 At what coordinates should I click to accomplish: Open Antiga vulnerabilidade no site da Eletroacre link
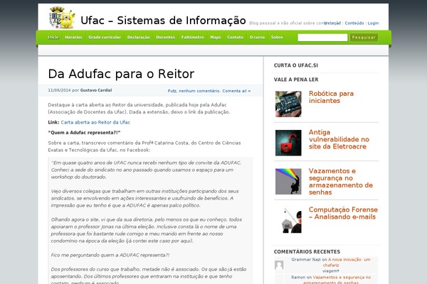coord(339,139)
